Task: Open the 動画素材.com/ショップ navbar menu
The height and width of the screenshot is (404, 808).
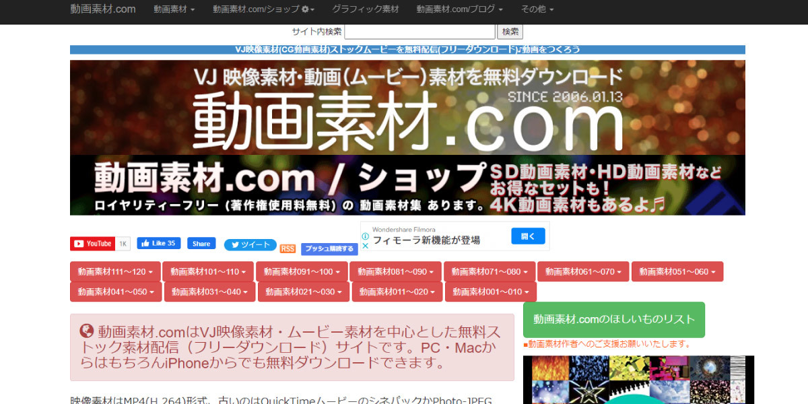Action: (x=263, y=9)
